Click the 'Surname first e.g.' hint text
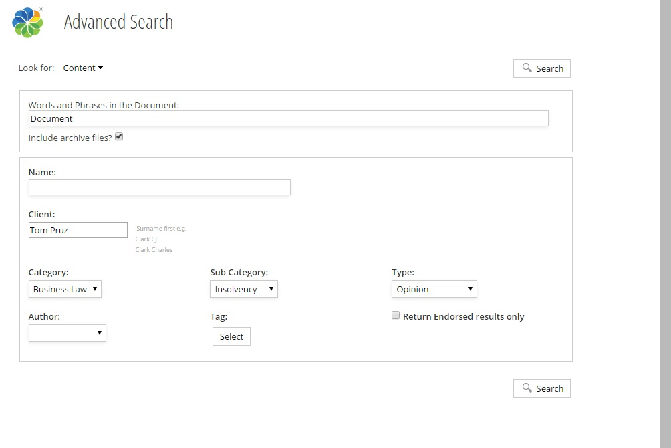The image size is (671, 448). (x=161, y=229)
